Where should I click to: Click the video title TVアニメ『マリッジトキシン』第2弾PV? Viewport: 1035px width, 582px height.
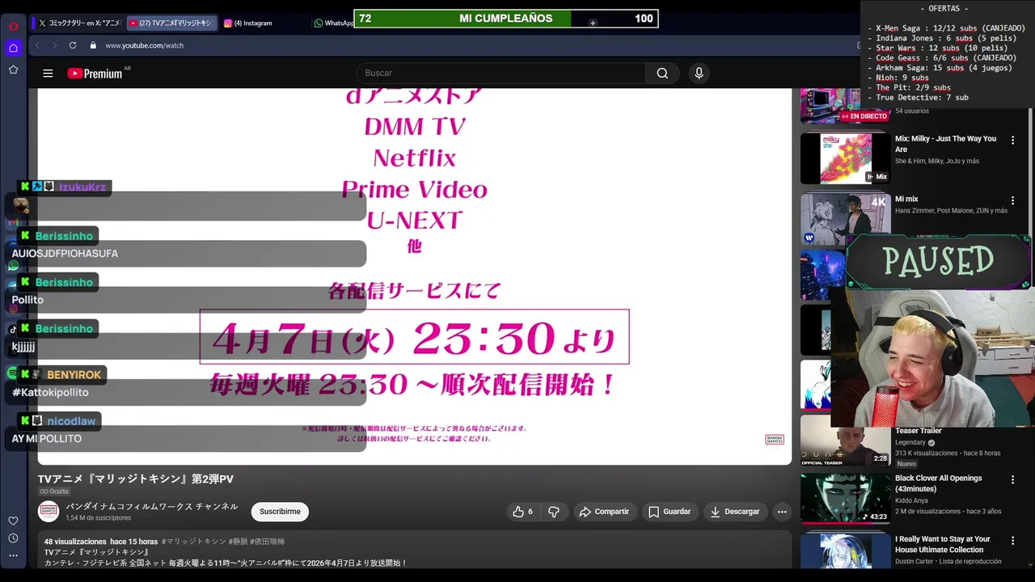(136, 479)
